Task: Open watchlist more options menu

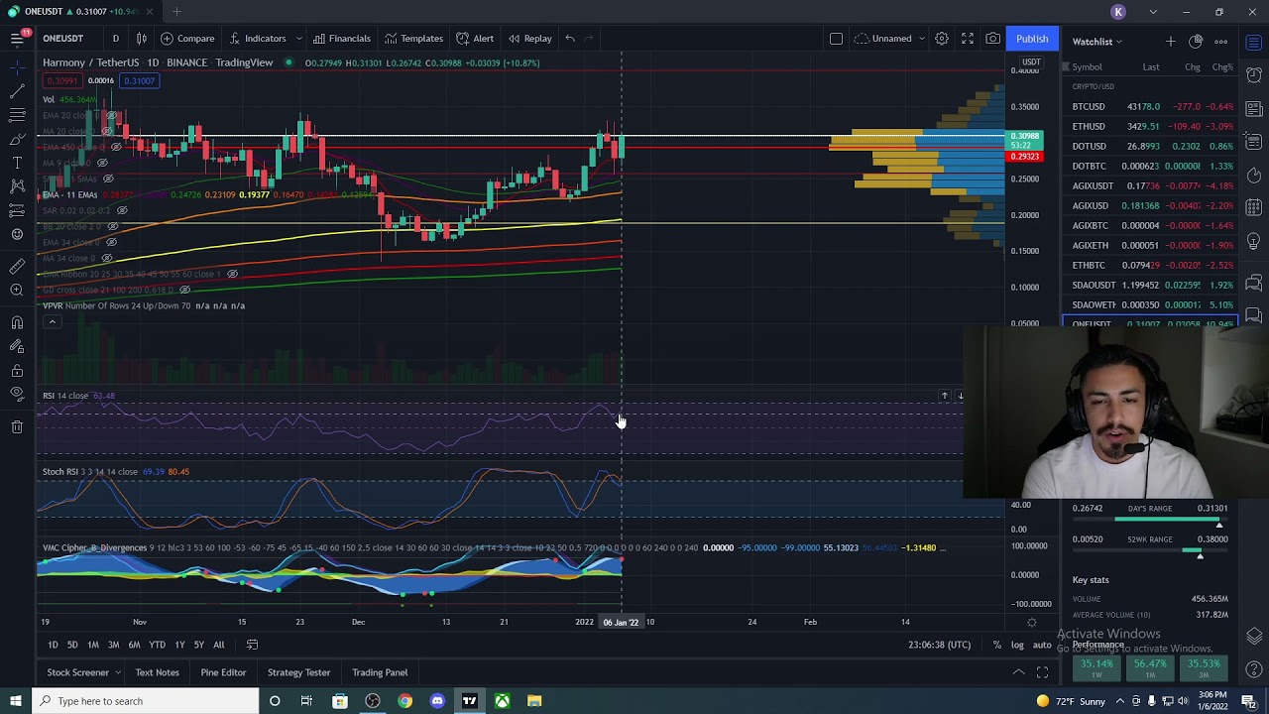Action: click(1220, 42)
